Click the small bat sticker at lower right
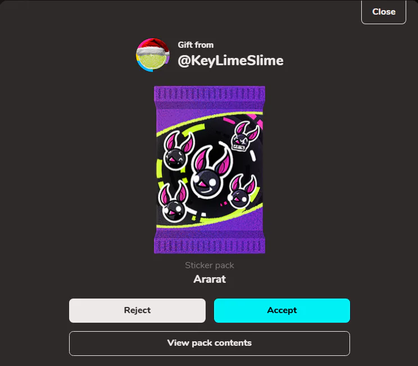The width and height of the screenshot is (418, 366). (x=242, y=192)
